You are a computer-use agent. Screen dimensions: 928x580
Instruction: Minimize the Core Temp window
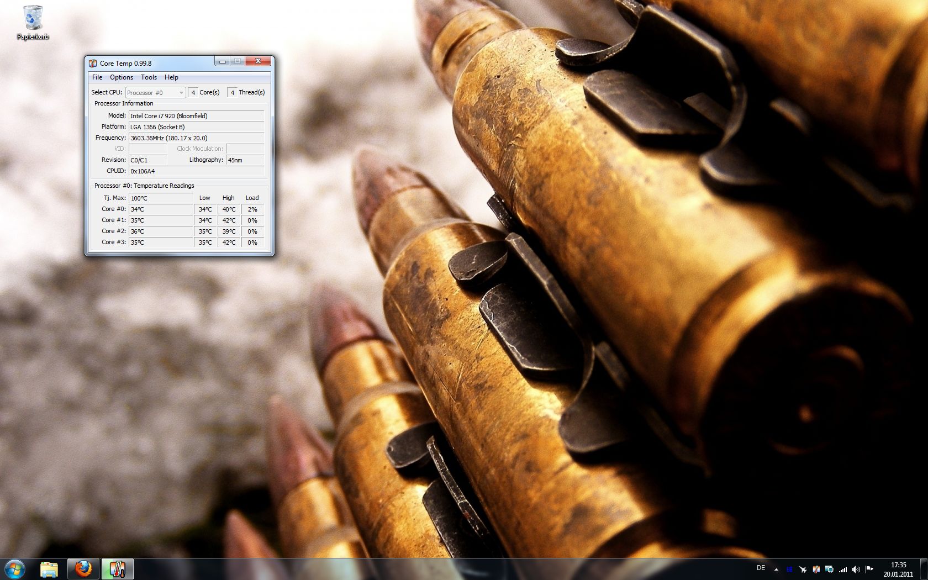pos(223,61)
